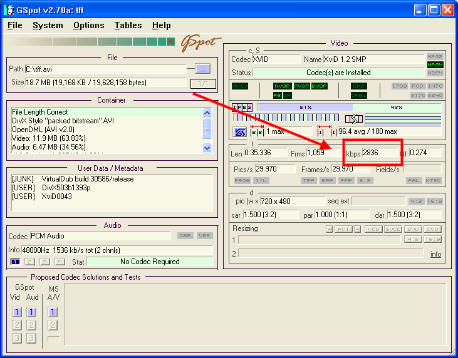Select the 'Video: 11.9 MB (63.83%)' row

(107, 138)
